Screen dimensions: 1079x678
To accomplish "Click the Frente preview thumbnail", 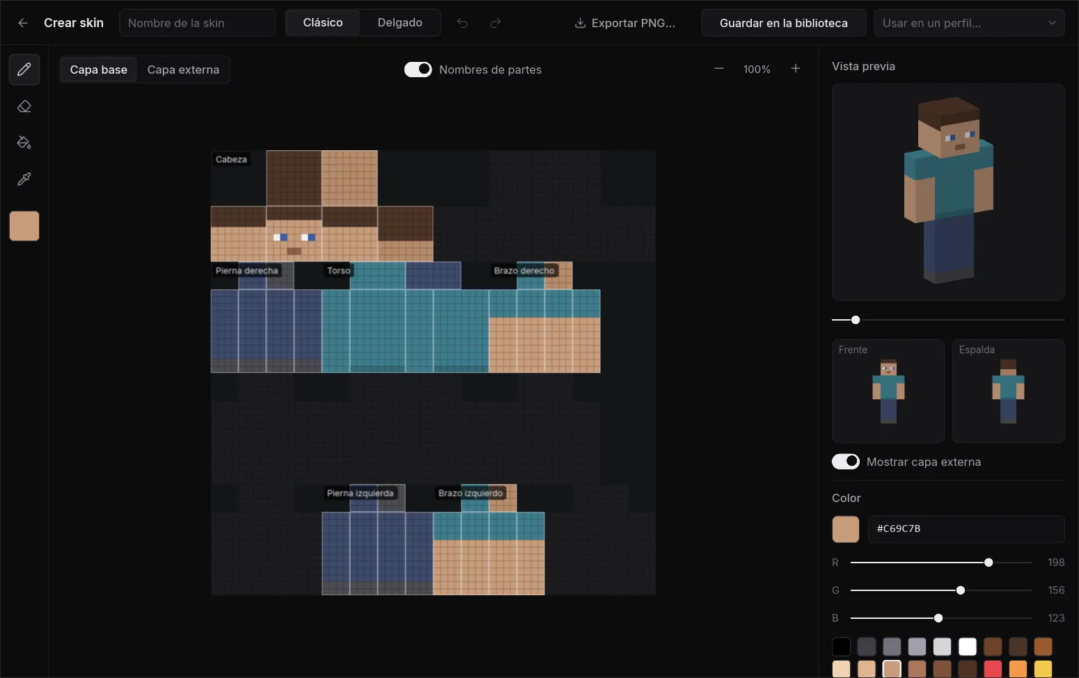I will (x=888, y=391).
